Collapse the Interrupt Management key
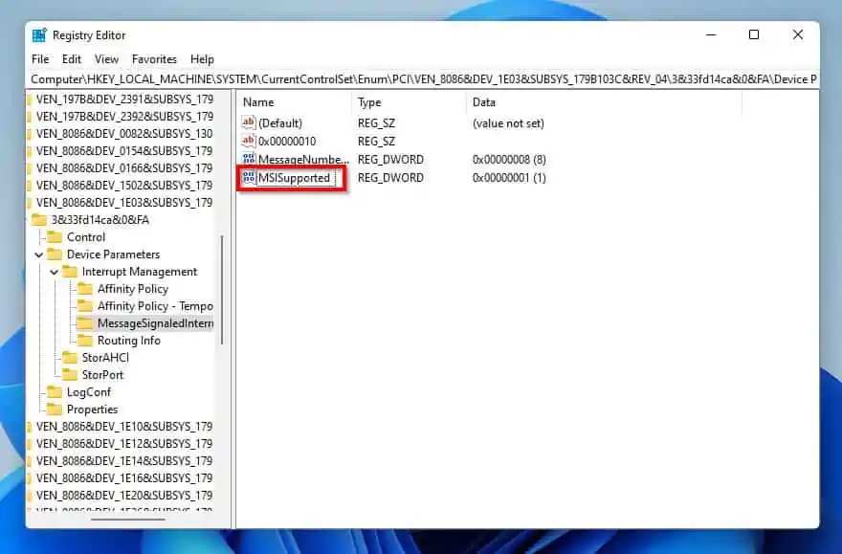Viewport: 842px width, 554px height. (55, 272)
